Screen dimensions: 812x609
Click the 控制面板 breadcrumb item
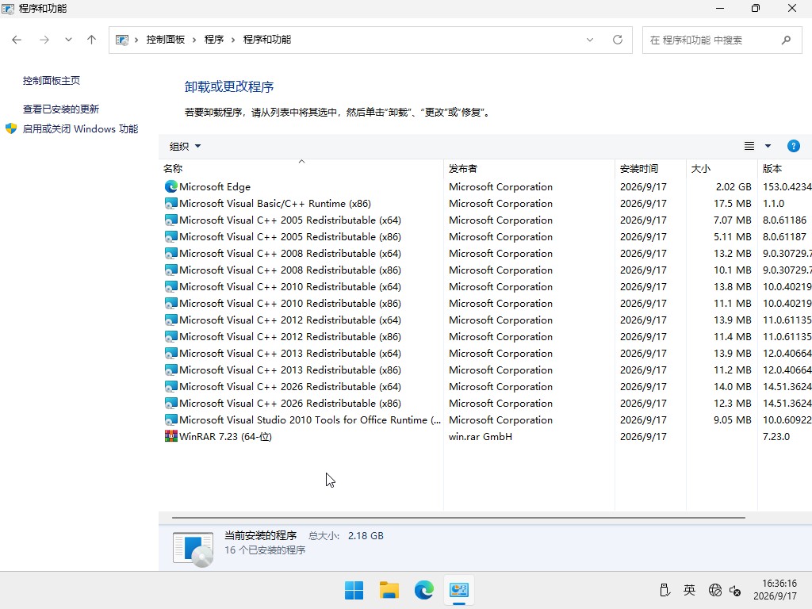(x=165, y=40)
